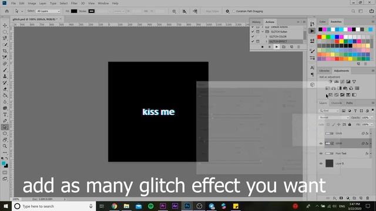
Task: Click the Home icon in options bar
Action: (x=6, y=11)
